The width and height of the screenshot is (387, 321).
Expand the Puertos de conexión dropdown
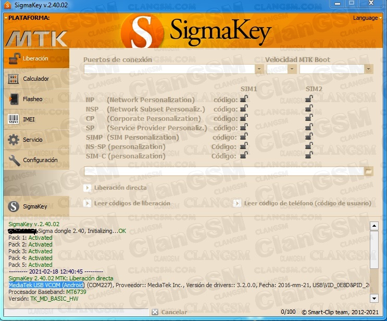(x=259, y=69)
